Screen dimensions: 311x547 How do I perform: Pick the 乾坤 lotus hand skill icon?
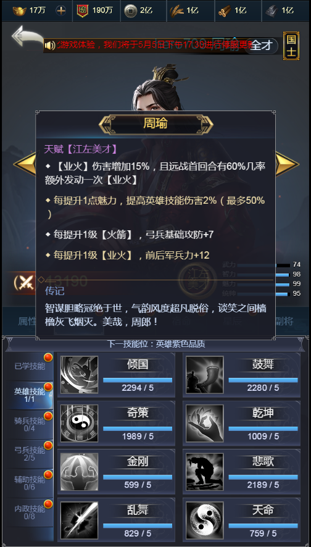coord(205,423)
